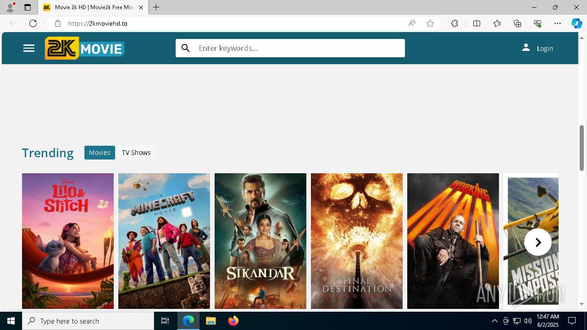
Task: Click the address bar URL
Action: pyautogui.click(x=98, y=23)
